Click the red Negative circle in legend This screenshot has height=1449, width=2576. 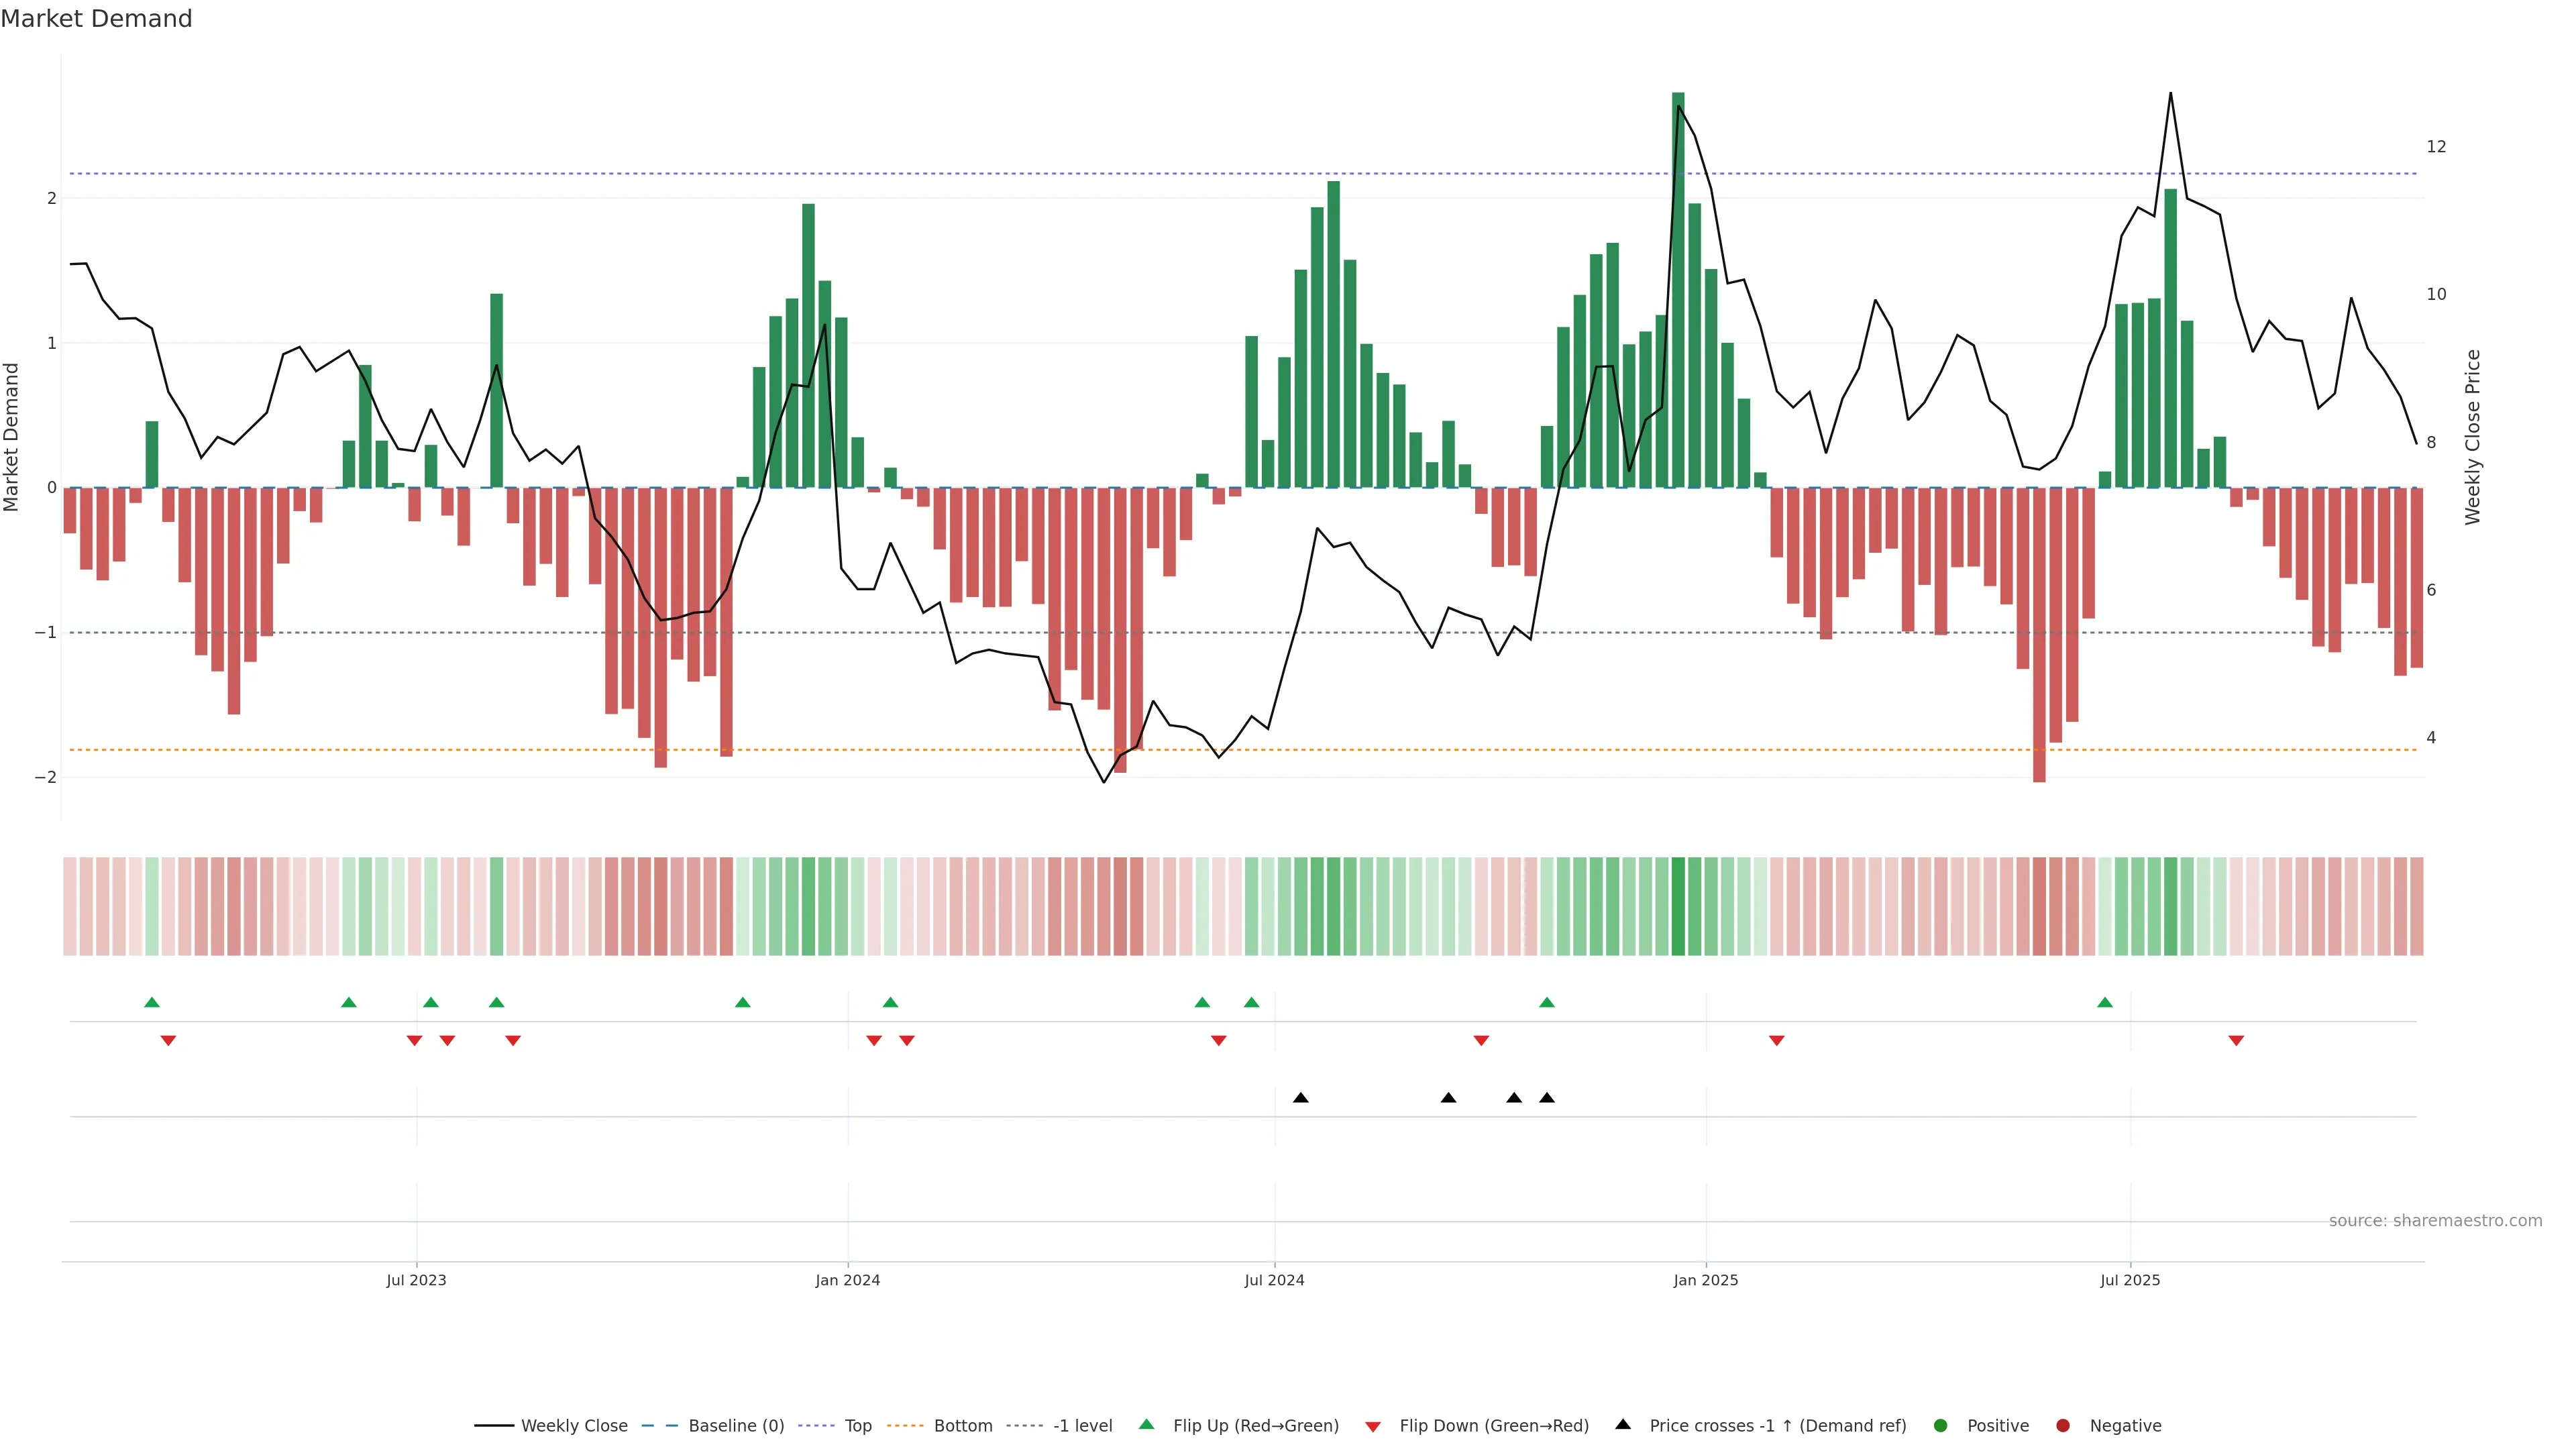click(2063, 1426)
